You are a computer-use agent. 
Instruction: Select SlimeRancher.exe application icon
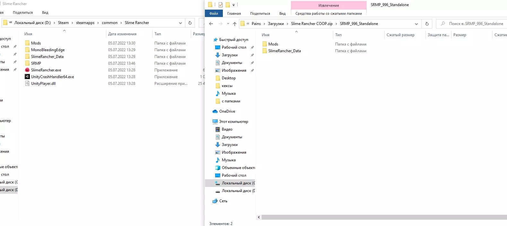[27, 70]
